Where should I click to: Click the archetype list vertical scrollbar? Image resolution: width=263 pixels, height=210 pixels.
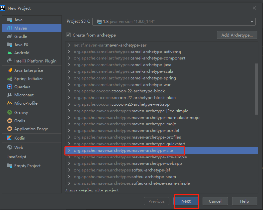(x=256, y=89)
